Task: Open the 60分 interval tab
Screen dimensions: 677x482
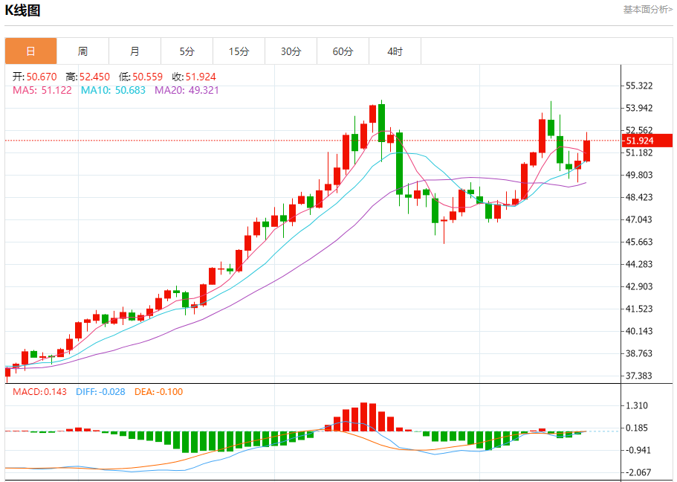Action: click(x=343, y=51)
